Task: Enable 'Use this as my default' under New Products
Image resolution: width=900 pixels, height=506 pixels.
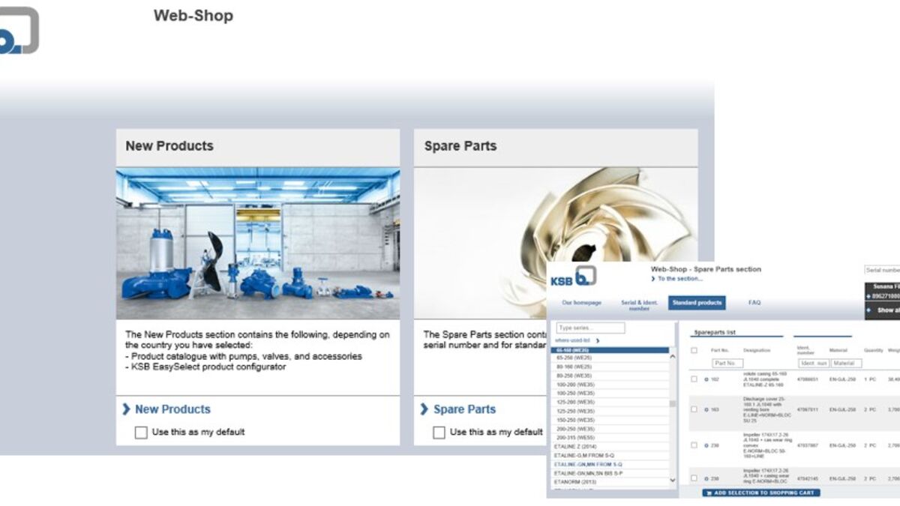Action: point(141,433)
